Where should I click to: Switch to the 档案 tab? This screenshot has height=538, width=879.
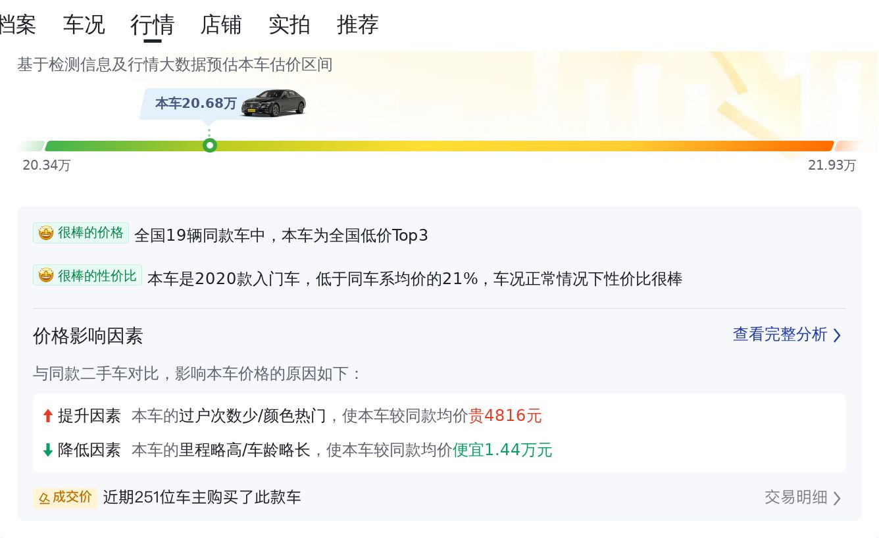coord(17,25)
